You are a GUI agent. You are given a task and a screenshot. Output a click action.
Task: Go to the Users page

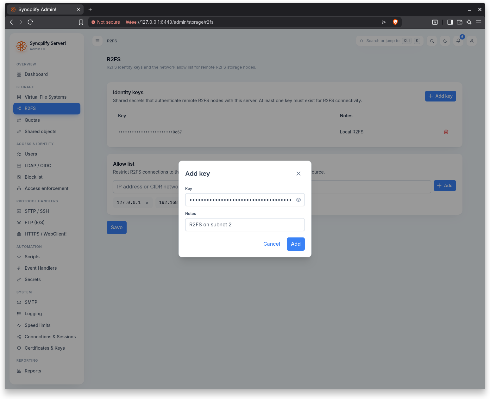(x=47, y=154)
